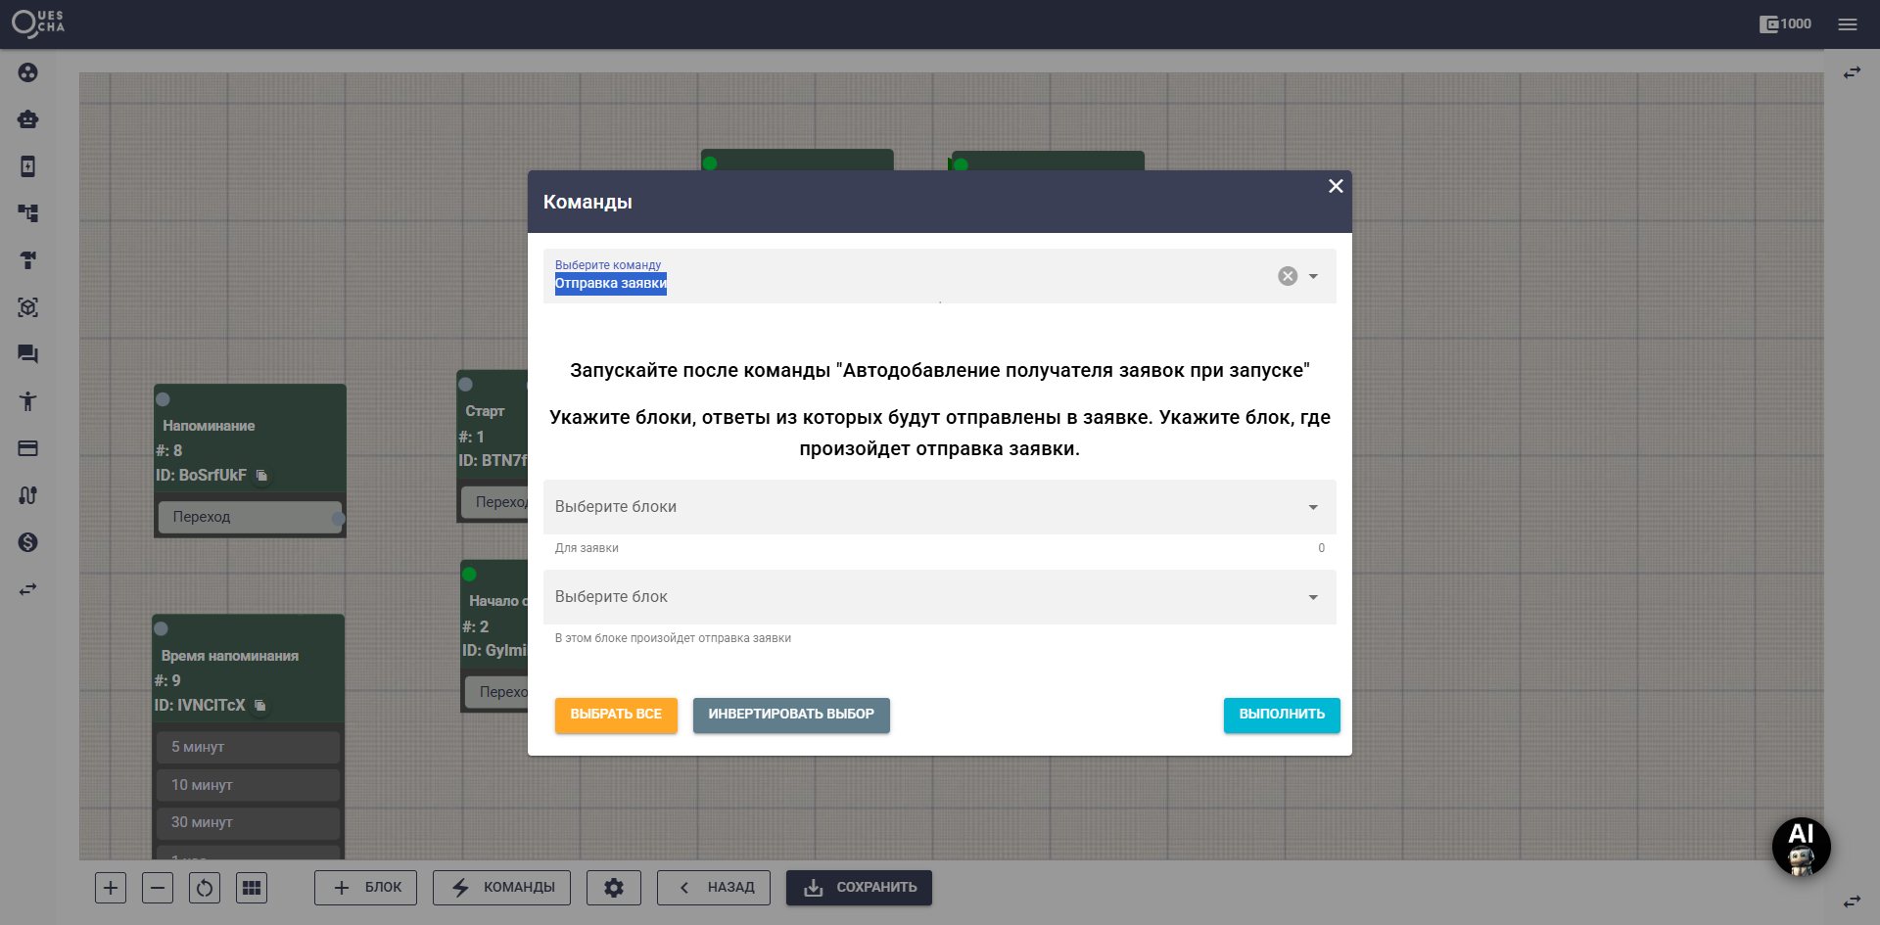The image size is (1880, 925).
Task: Select the payment card icon in the sidebar
Action: click(27, 448)
